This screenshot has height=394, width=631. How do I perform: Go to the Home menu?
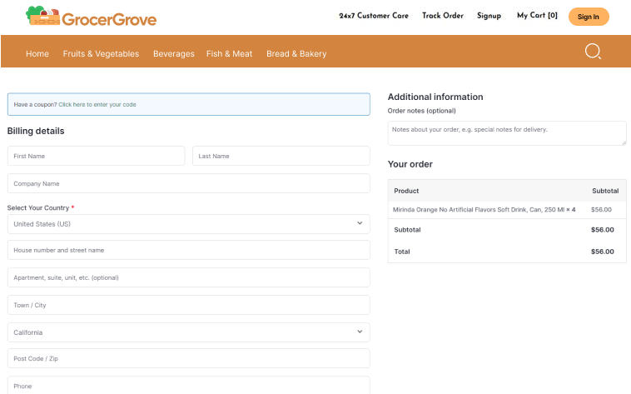[x=37, y=54]
